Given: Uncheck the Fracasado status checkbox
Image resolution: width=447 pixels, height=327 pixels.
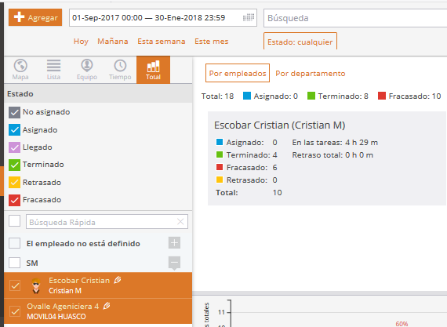Looking at the screenshot, I should [x=14, y=200].
